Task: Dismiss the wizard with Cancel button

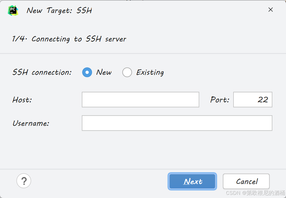Action: pyautogui.click(x=246, y=181)
